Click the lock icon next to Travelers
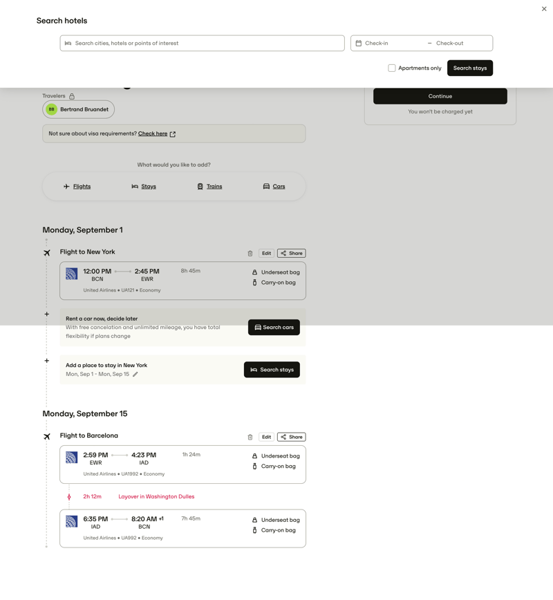 point(73,95)
